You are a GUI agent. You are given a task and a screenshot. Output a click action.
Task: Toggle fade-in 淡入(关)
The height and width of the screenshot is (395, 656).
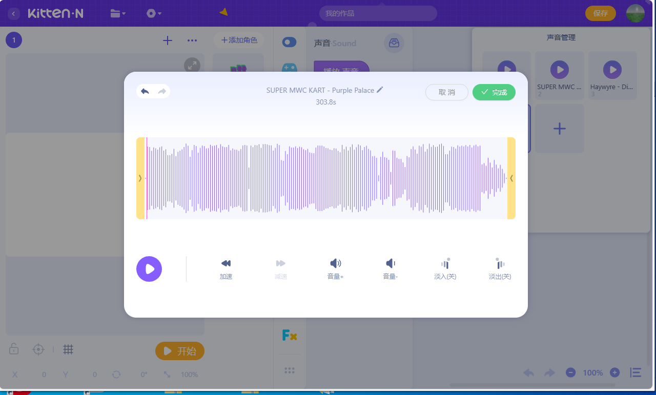[445, 269]
